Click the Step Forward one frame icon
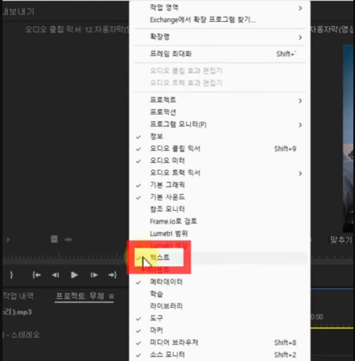The height and width of the screenshot is (361, 355). (x=93, y=275)
